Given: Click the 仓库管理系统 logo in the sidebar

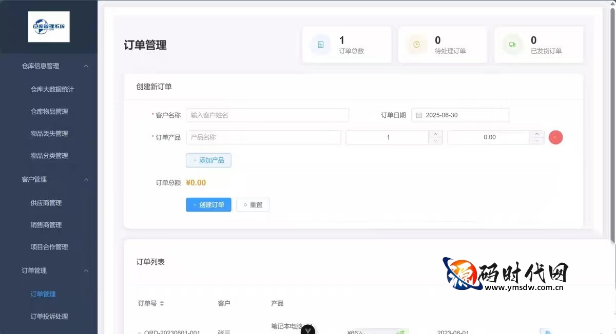Looking at the screenshot, I should click(x=49, y=26).
